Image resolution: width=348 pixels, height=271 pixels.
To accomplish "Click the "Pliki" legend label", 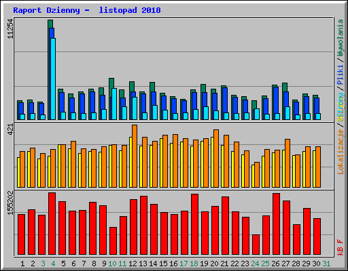I will pos(341,75).
